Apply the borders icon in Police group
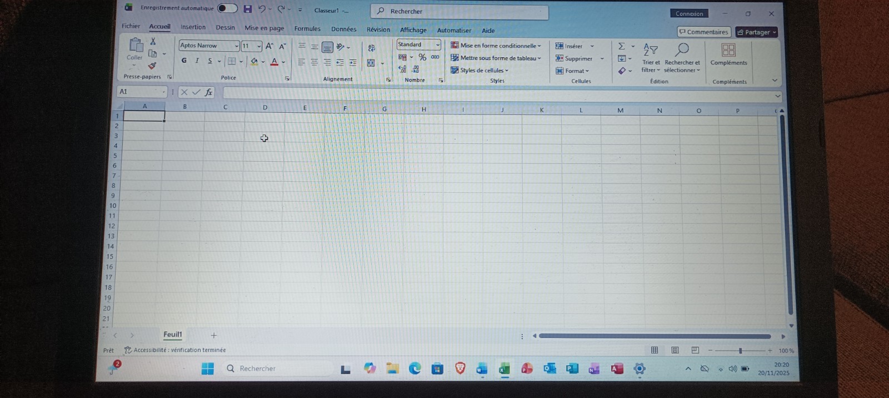 (x=232, y=61)
